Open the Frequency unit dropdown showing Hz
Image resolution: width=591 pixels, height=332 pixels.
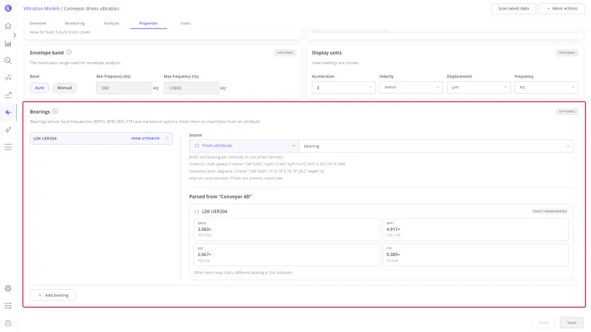click(546, 87)
